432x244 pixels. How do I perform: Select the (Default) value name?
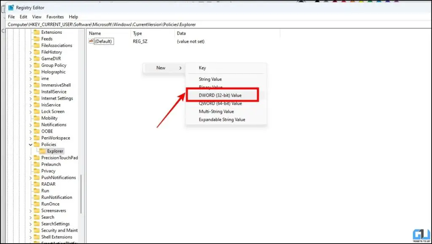[x=103, y=41]
